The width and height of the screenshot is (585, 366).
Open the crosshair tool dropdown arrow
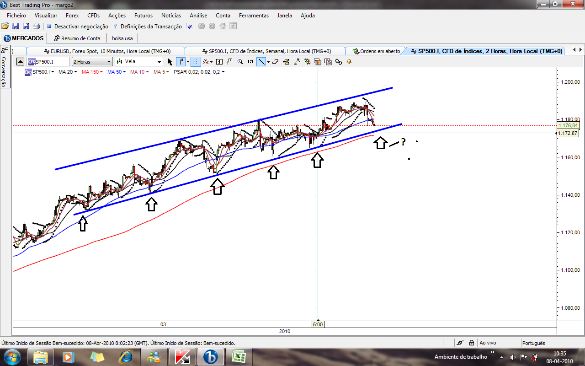point(188,62)
